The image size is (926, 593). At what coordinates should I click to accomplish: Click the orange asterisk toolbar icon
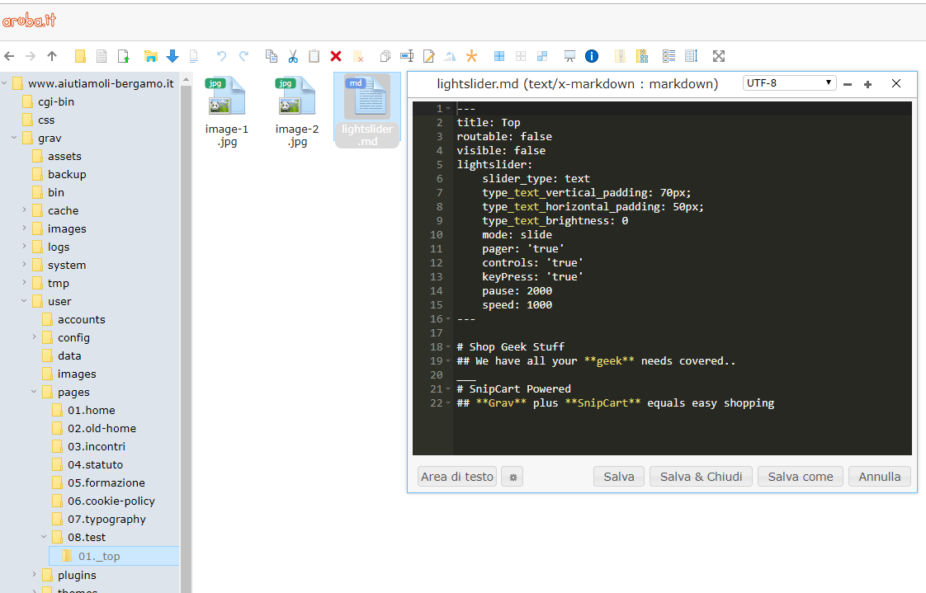(471, 56)
